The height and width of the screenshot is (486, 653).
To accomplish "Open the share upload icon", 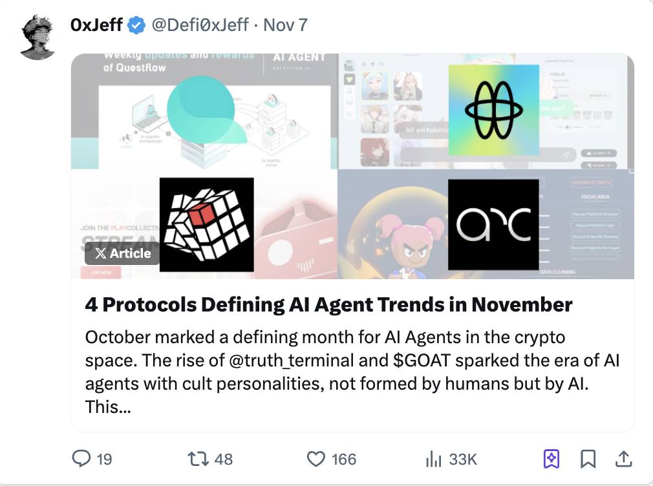I will [623, 459].
